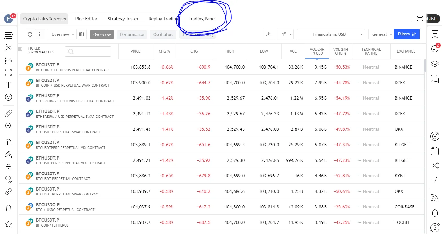Click the star favorites icon
The image size is (442, 234).
pyautogui.click(x=8, y=224)
